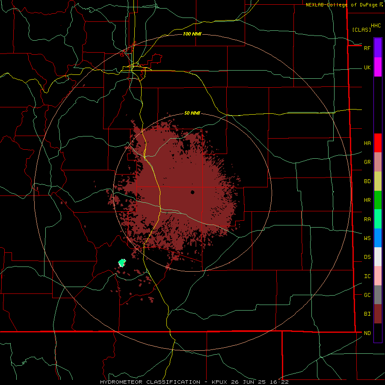Viewport: 385px width, 385px height.
Task: Pick the HR green legend swatch
Action: [x=378, y=200]
